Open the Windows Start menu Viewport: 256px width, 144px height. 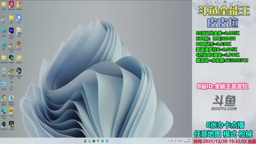point(85,141)
